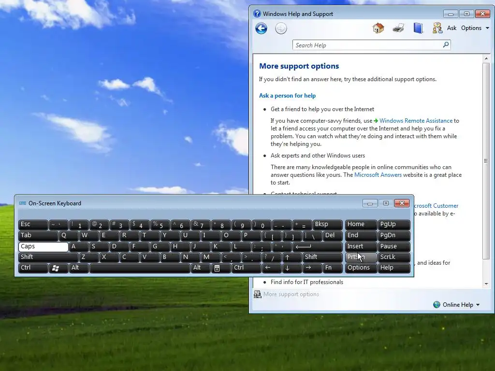Close the On-Screen Keyboard window
Screen dimensions: 495x371
pos(402,203)
